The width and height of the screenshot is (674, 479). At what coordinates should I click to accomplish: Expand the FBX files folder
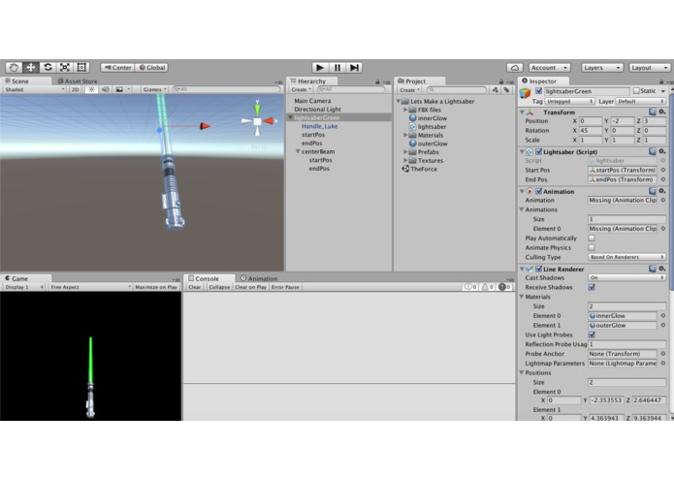coord(405,110)
